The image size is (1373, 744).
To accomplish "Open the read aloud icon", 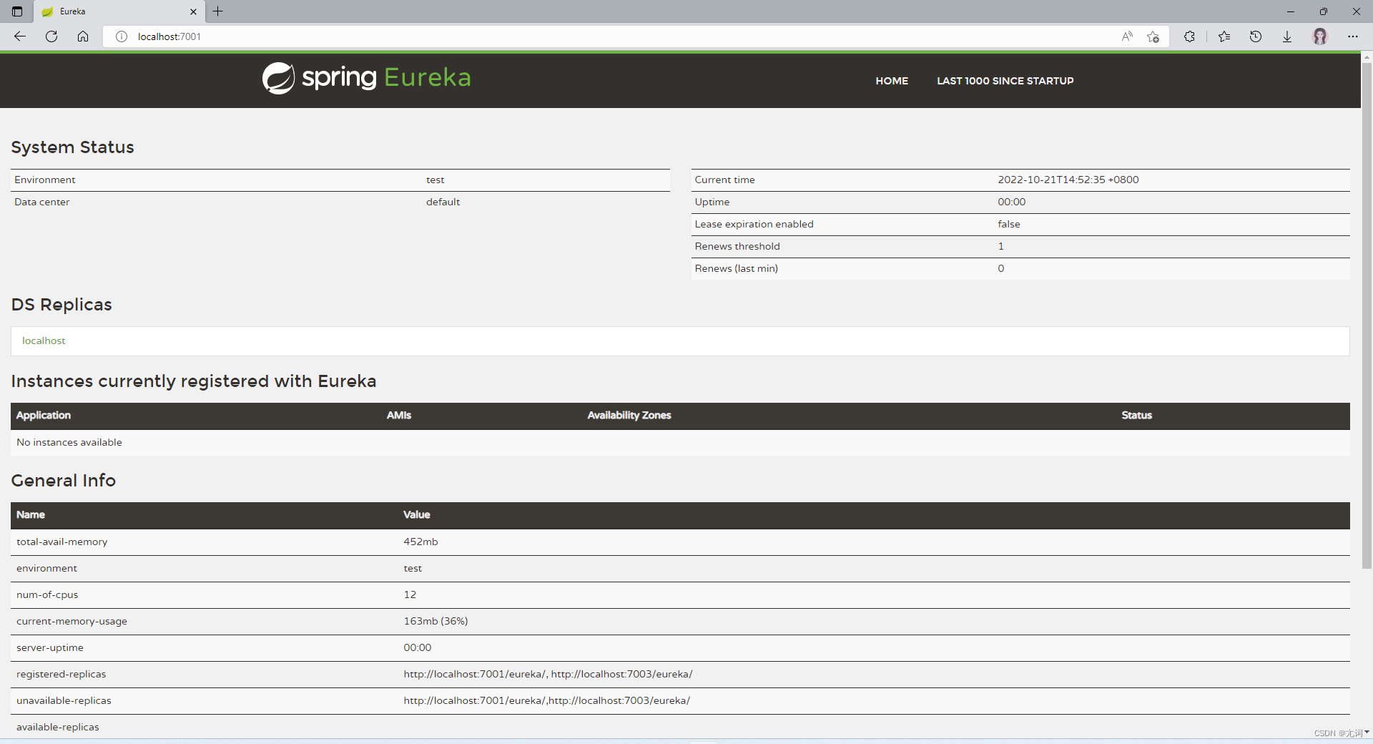I will click(1127, 36).
